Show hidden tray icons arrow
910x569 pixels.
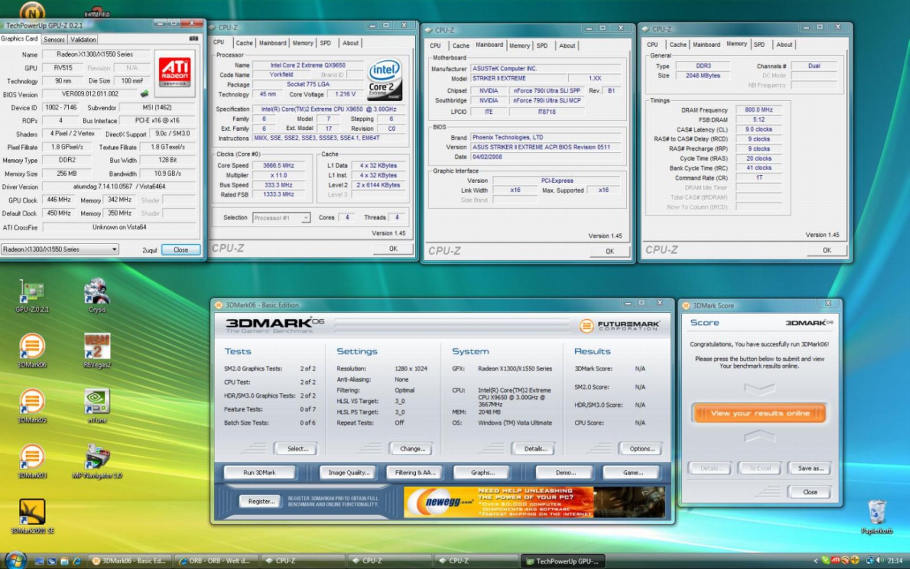coord(816,561)
